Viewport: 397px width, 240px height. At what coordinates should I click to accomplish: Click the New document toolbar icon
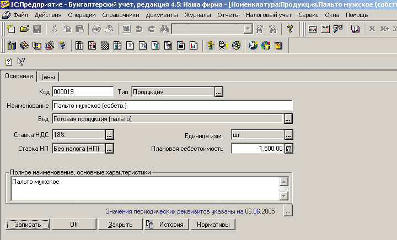point(12,29)
